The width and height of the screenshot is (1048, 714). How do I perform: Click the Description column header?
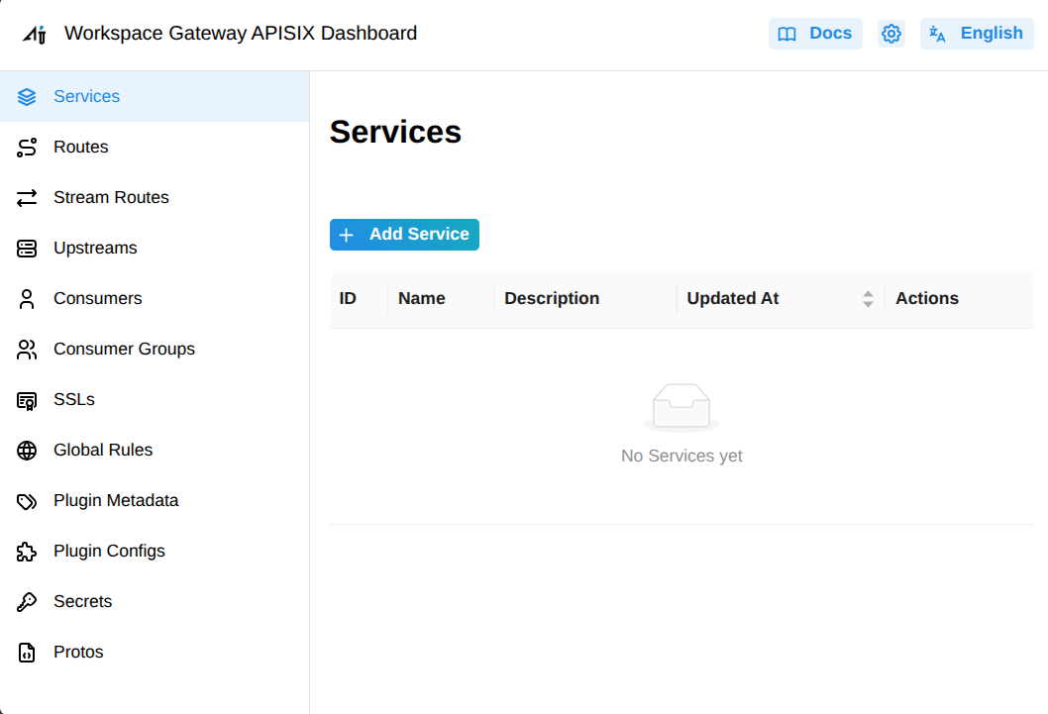[584, 298]
